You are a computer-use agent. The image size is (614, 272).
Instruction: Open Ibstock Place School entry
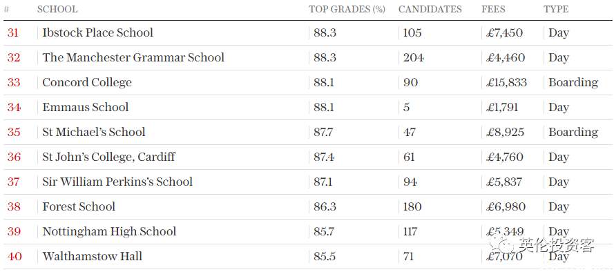(x=97, y=32)
